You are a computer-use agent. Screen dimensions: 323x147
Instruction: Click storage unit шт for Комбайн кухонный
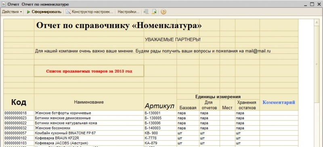247,133
